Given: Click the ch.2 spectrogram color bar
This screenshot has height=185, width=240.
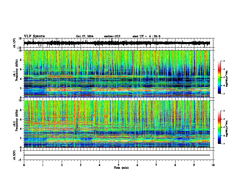Looking at the screenshot, I should (x=219, y=127).
